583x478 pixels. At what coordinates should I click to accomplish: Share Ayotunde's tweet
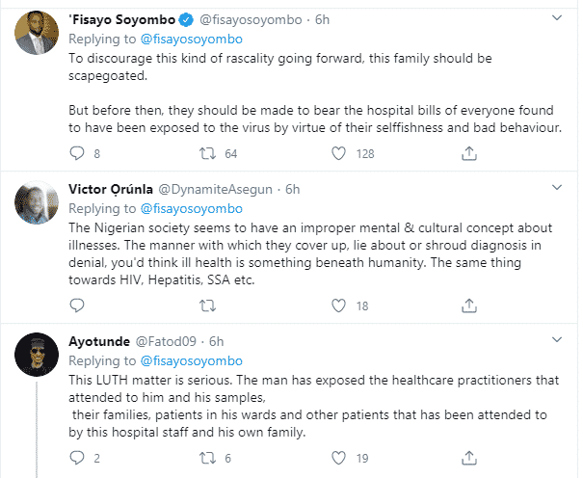(x=468, y=460)
